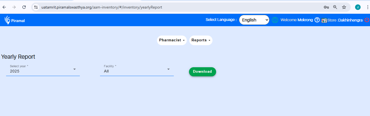
Task: Open the Reports menu
Action: click(201, 40)
